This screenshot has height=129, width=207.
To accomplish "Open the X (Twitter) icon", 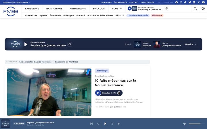I will (x=199, y=2).
